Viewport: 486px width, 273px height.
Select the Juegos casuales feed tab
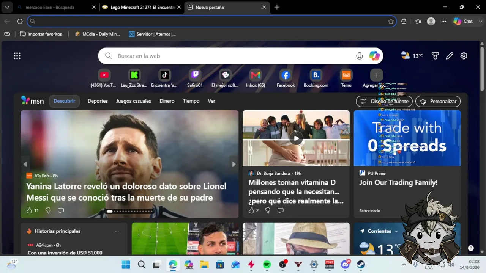[134, 101]
